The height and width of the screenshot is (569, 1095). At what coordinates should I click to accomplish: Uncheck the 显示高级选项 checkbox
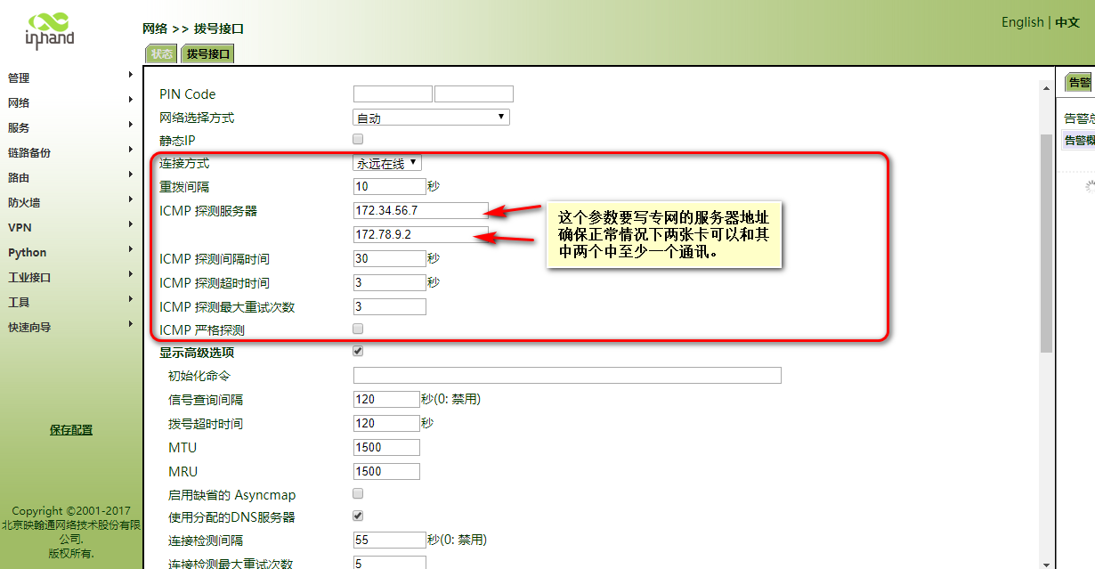point(358,351)
